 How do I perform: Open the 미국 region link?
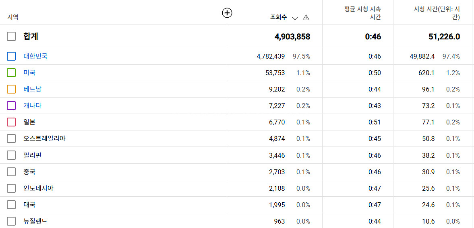tap(29, 73)
